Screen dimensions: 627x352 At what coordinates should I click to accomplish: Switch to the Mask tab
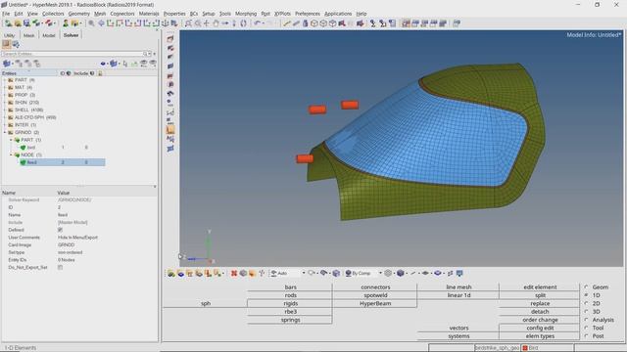coord(28,35)
